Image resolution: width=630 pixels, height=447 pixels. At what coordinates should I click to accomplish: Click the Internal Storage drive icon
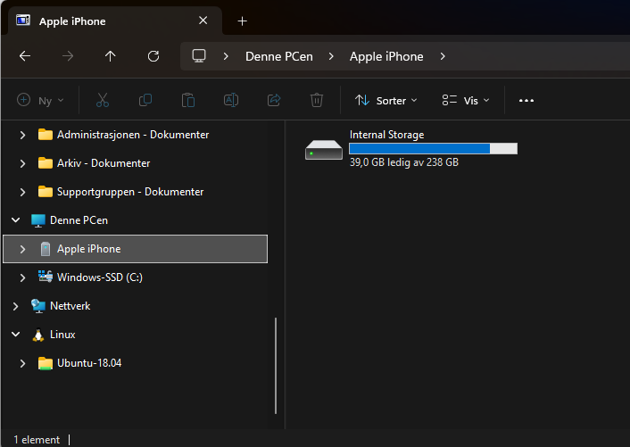(323, 149)
